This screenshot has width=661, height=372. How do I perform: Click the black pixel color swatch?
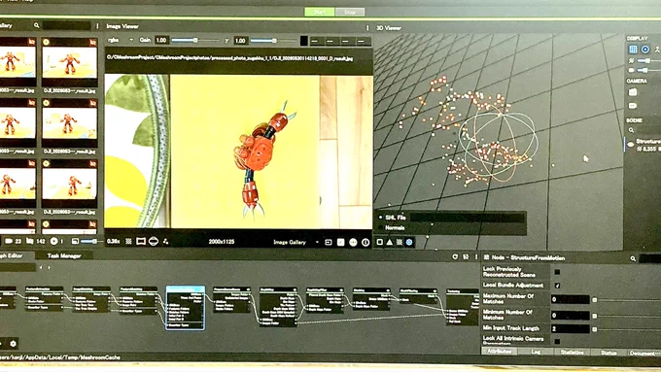click(x=304, y=41)
